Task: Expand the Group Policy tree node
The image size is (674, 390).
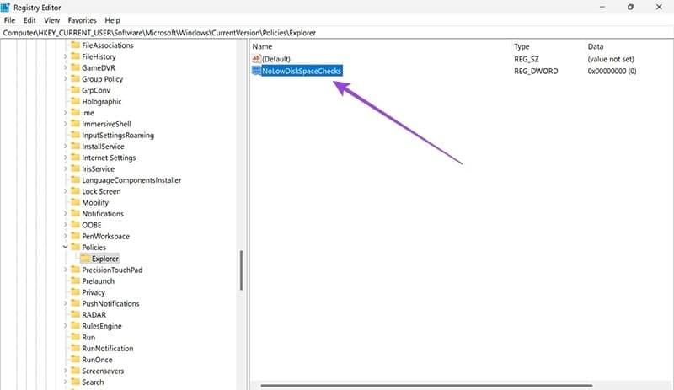Action: pos(66,79)
